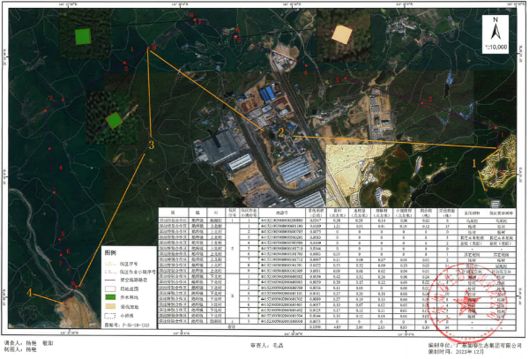The image size is (529, 359).
Task: Click the 图例 legend title
Action: [x=110, y=252]
